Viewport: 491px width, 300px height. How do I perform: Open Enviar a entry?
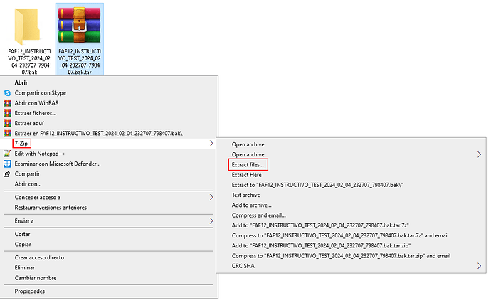pyautogui.click(x=23, y=221)
